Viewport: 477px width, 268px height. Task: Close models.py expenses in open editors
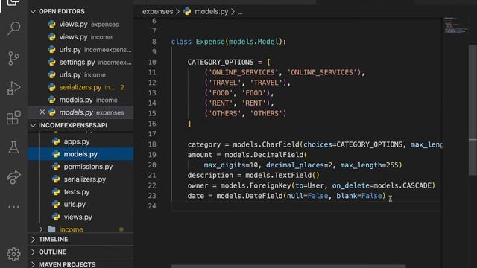click(42, 112)
